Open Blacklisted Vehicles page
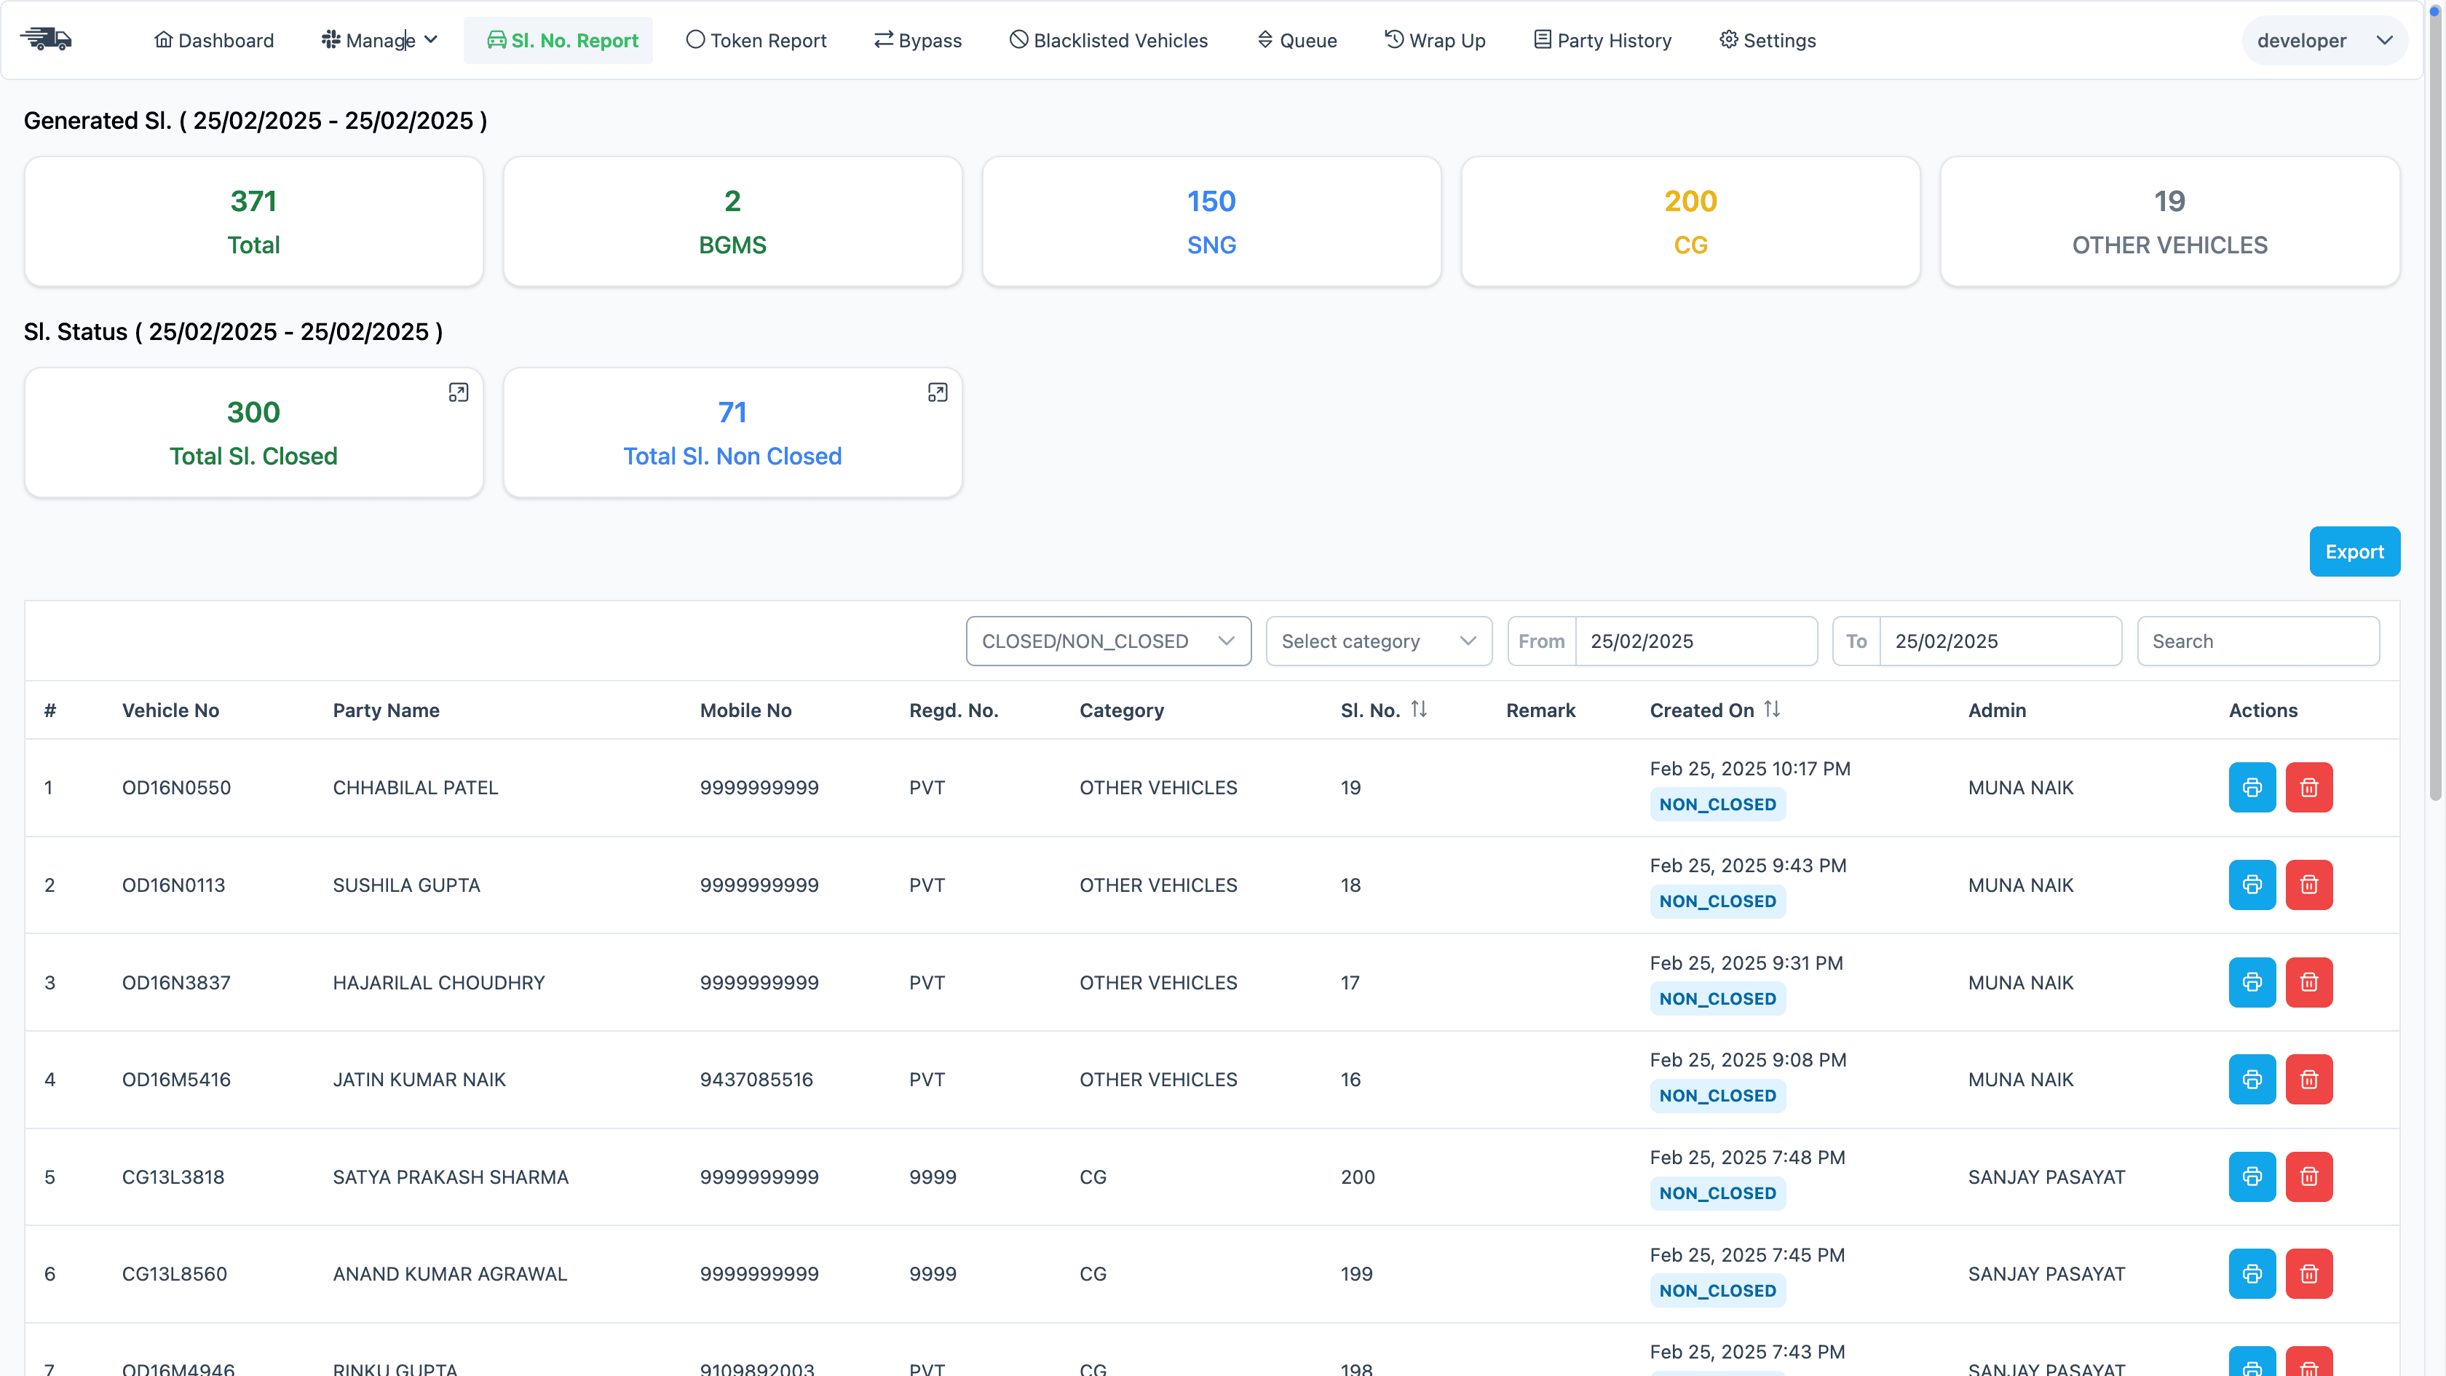 tap(1108, 40)
